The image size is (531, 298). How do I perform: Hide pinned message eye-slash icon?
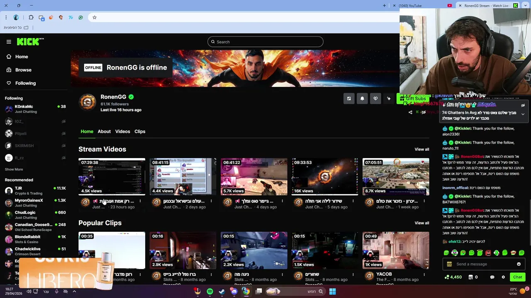point(523,105)
